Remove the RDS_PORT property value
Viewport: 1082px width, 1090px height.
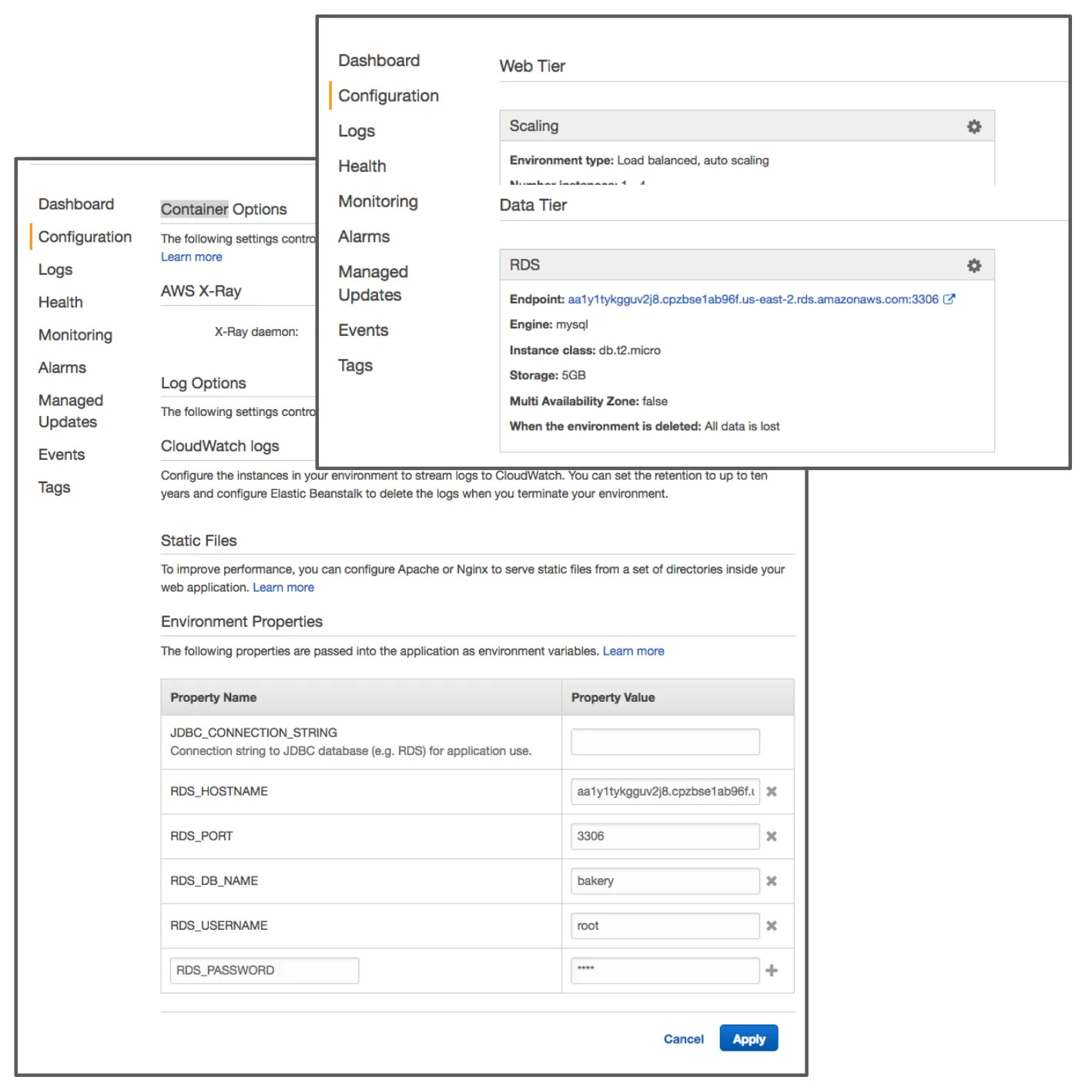[x=771, y=836]
